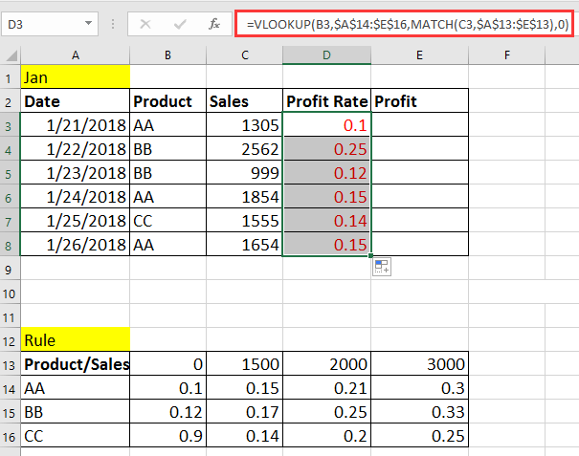Select cell with sales value 2562
The height and width of the screenshot is (456, 579).
(244, 149)
